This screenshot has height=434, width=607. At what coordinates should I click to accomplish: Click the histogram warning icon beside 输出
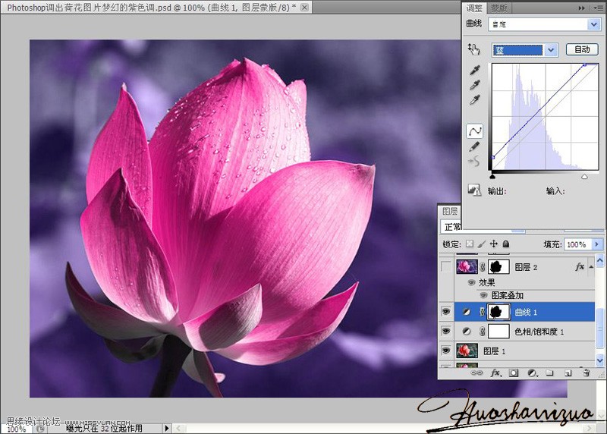tap(473, 190)
